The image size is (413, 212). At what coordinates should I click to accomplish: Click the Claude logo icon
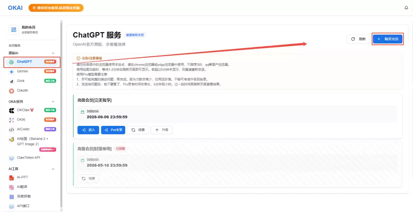11,91
